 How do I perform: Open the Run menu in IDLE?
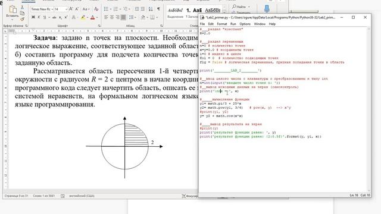pos(233,24)
